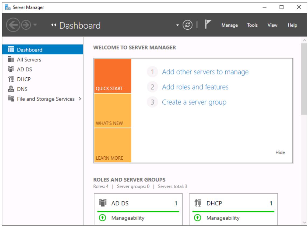Open the Help menu
Screen dimensions: 308x227
292,25
